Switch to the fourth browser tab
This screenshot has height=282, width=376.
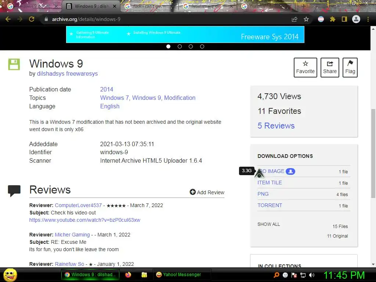[207, 6]
